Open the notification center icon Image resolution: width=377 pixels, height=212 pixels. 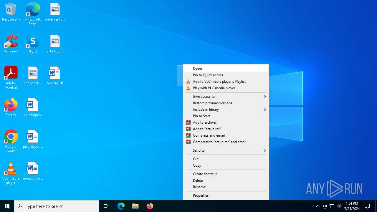coord(367,206)
